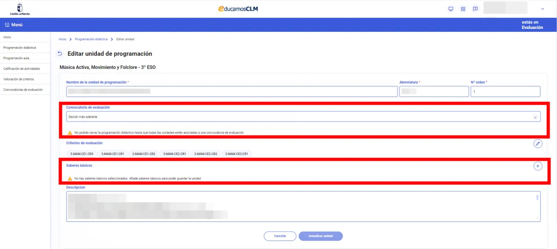Open Programación didáctica in the sidebar
This screenshot has width=557, height=249.
tap(20, 48)
